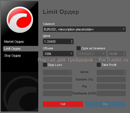This screenshot has height=113, width=130.
Task: Open the 27/03/2012 expiry date dropdown
Action: click(x=91, y=54)
